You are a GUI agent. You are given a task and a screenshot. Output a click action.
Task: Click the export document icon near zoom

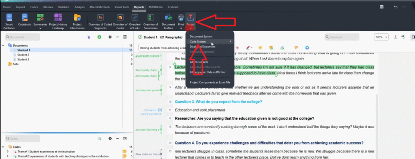[x=396, y=37]
